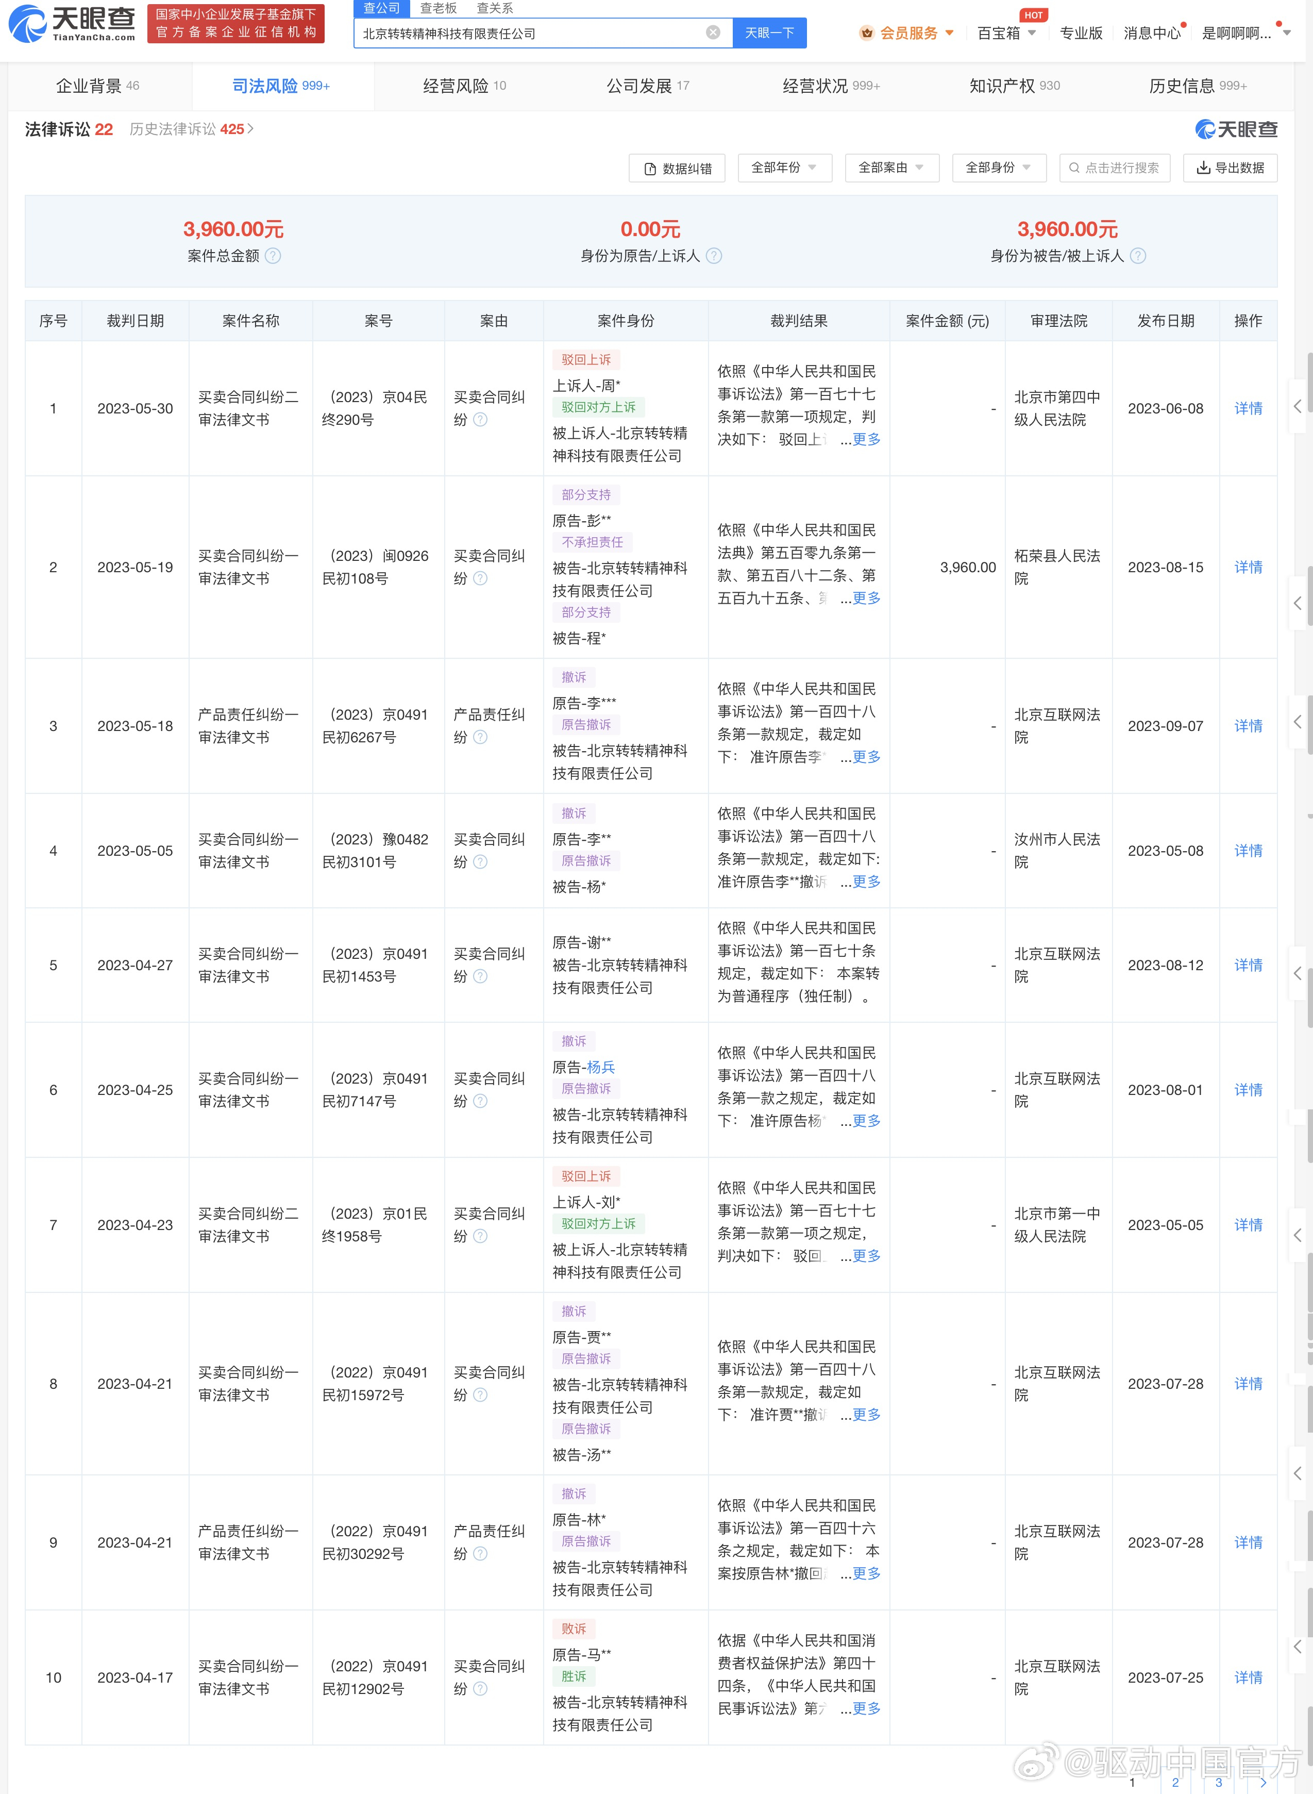This screenshot has width=1313, height=1794.
Task: Click 案由 help icon in row 10
Action: point(480,1689)
